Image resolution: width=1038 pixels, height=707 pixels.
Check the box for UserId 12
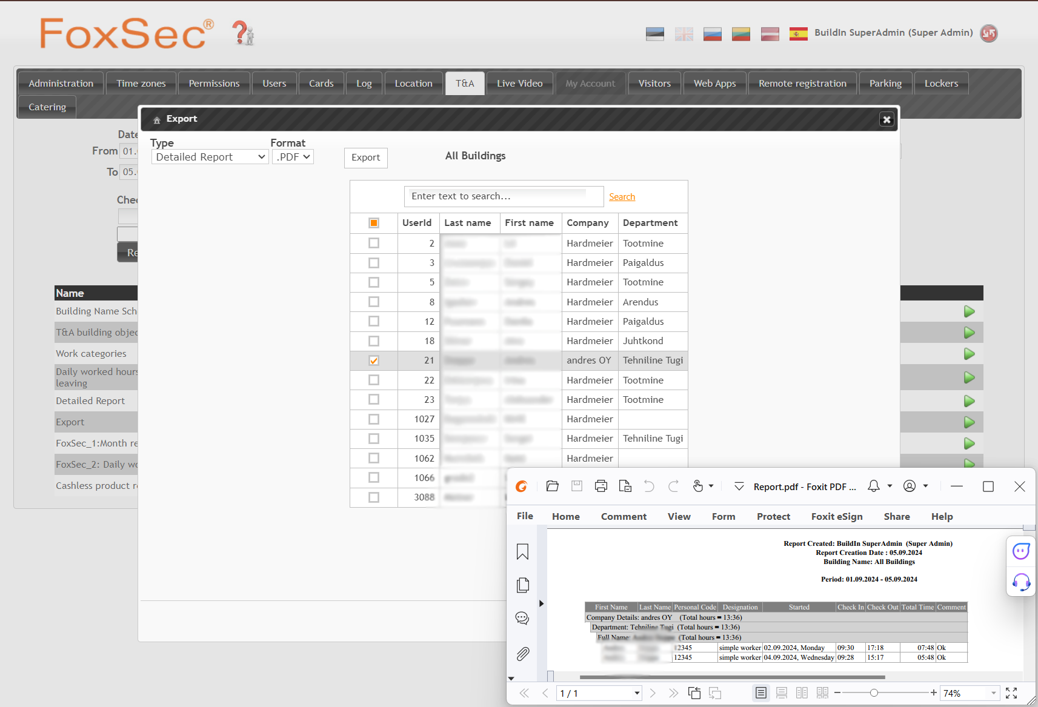374,321
